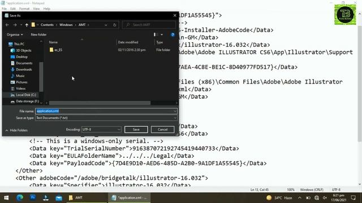
Task: Sort by the Date modified column
Action: click(x=128, y=42)
